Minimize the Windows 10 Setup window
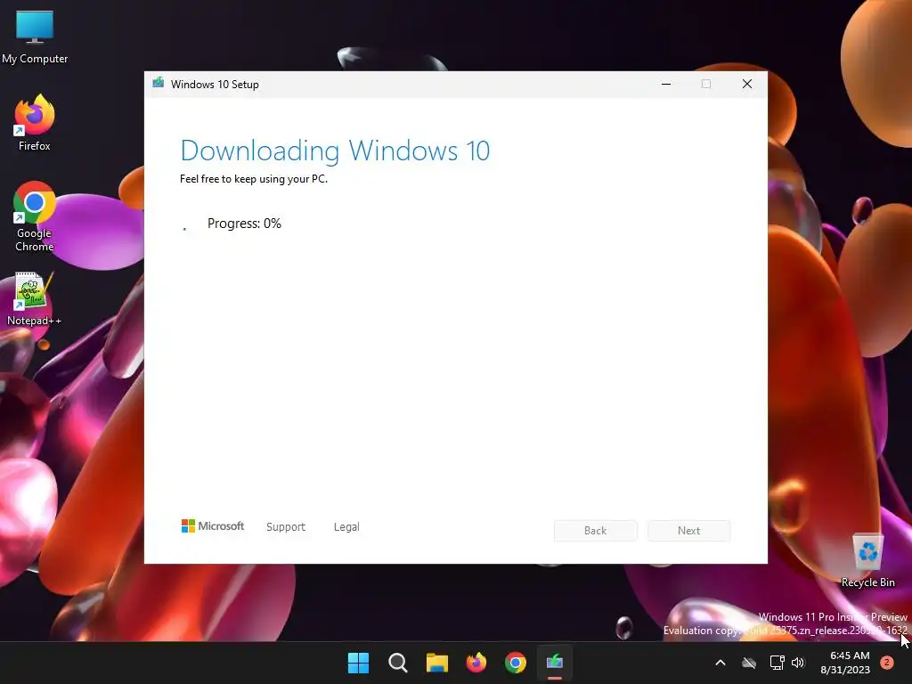The image size is (912, 684). [x=666, y=84]
